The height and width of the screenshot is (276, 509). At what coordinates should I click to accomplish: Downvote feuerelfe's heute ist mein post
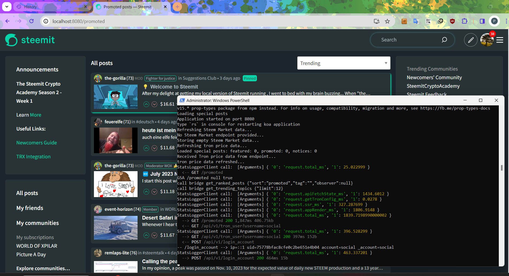click(x=154, y=148)
